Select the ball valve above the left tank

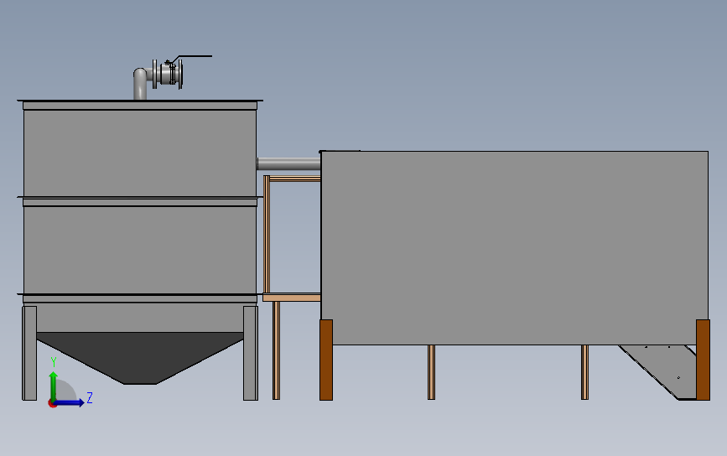click(168, 74)
